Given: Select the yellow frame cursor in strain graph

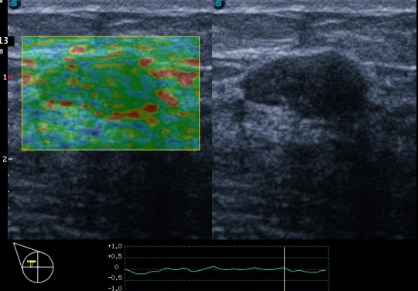Looking at the screenshot, I should [x=284, y=269].
